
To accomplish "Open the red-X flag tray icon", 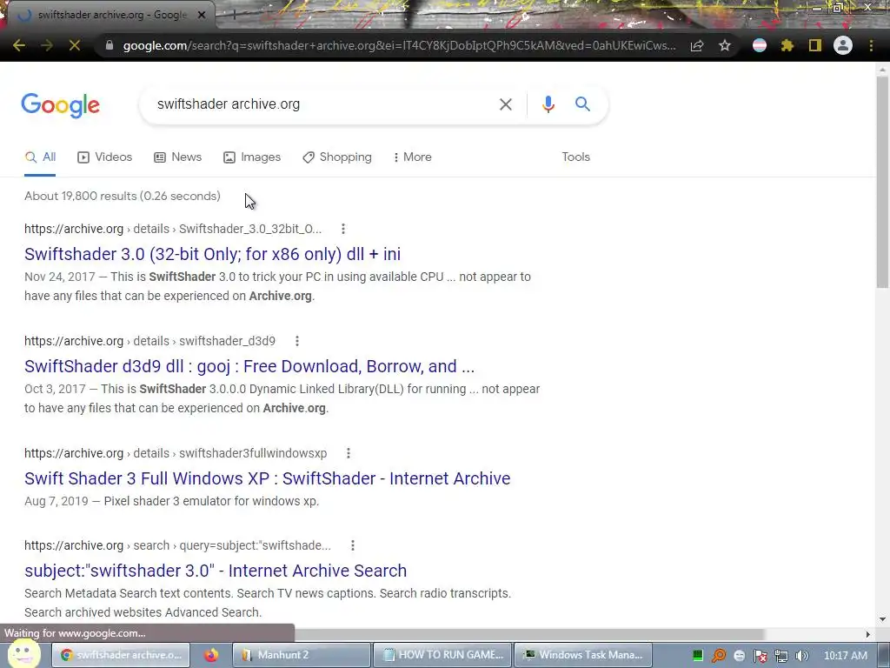I will coord(760,656).
